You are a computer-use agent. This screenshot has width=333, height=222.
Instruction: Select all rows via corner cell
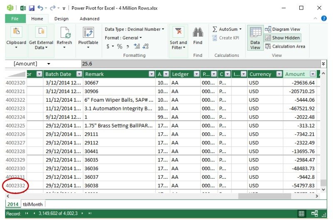pos(16,74)
